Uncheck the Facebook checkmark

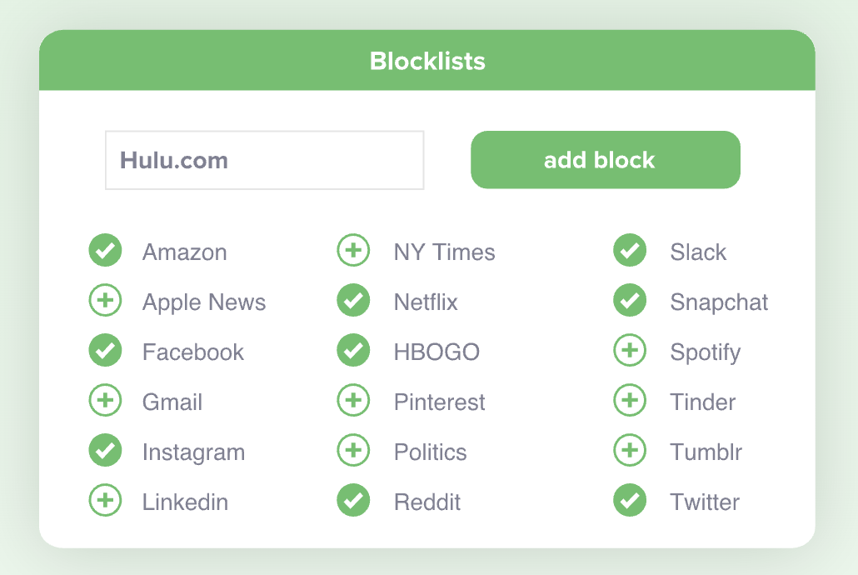point(105,350)
